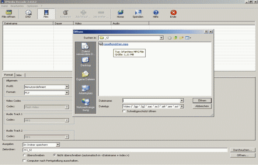Check Computer nach Fertigstellung ausschalten
Image resolution: width=258 pixels, height=165 pixels.
[24, 161]
